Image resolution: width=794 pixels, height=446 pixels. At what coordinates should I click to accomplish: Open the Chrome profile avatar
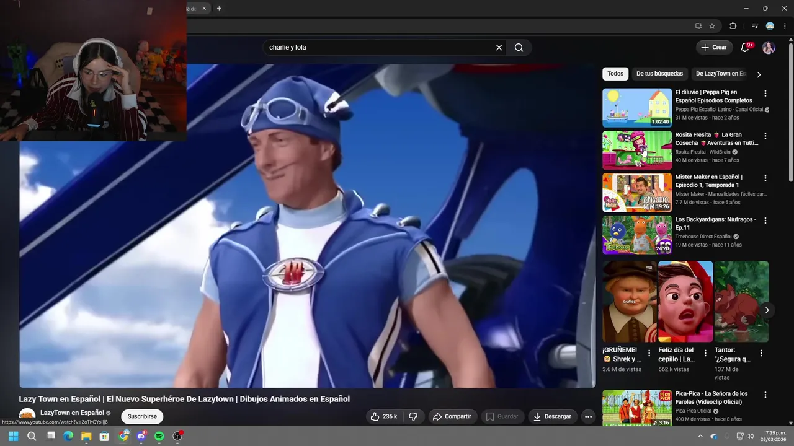[x=770, y=26]
